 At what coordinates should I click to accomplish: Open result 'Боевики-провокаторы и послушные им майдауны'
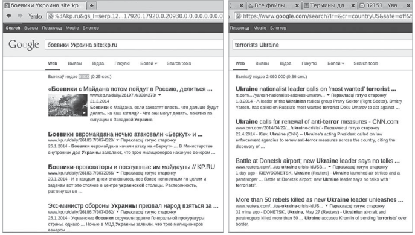[131, 167]
